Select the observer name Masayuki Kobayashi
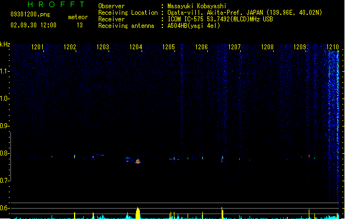The width and height of the screenshot is (345, 219). click(x=197, y=6)
